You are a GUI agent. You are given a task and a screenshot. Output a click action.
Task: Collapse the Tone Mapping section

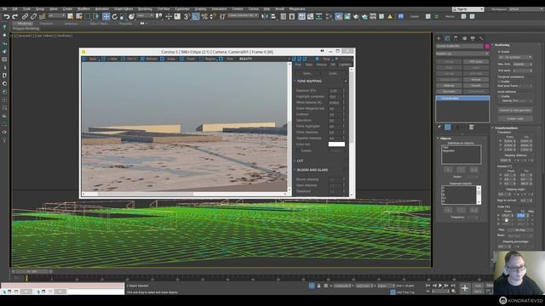coord(295,82)
